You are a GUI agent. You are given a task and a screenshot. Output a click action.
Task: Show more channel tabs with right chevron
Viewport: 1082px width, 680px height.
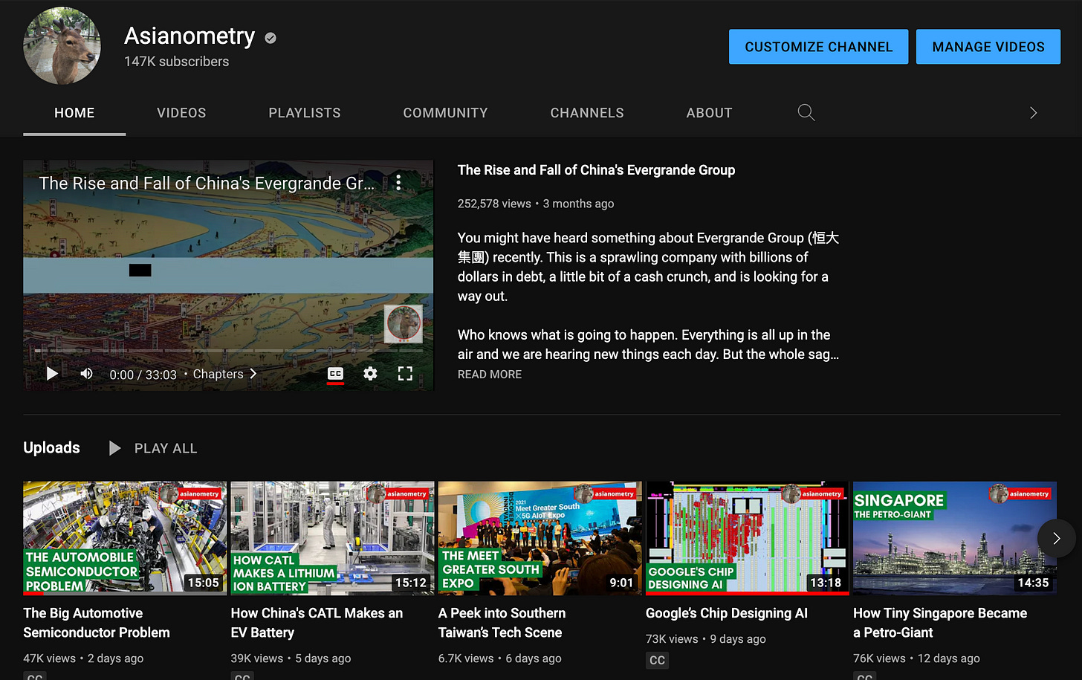click(1033, 113)
